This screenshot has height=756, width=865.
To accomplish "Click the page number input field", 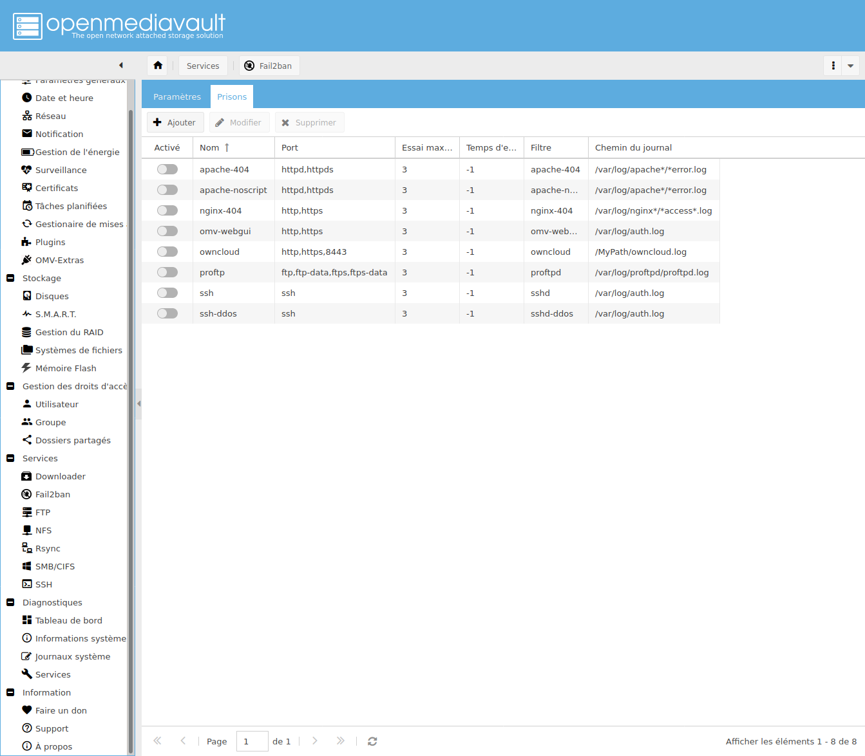I will [252, 741].
